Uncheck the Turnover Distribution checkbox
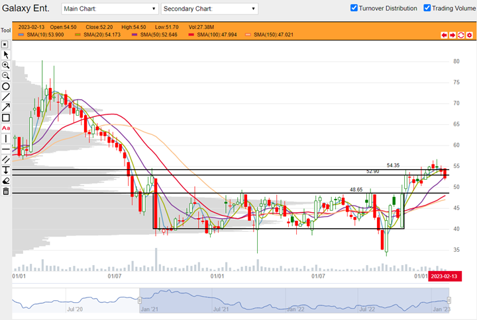The image size is (477, 320). tap(354, 8)
